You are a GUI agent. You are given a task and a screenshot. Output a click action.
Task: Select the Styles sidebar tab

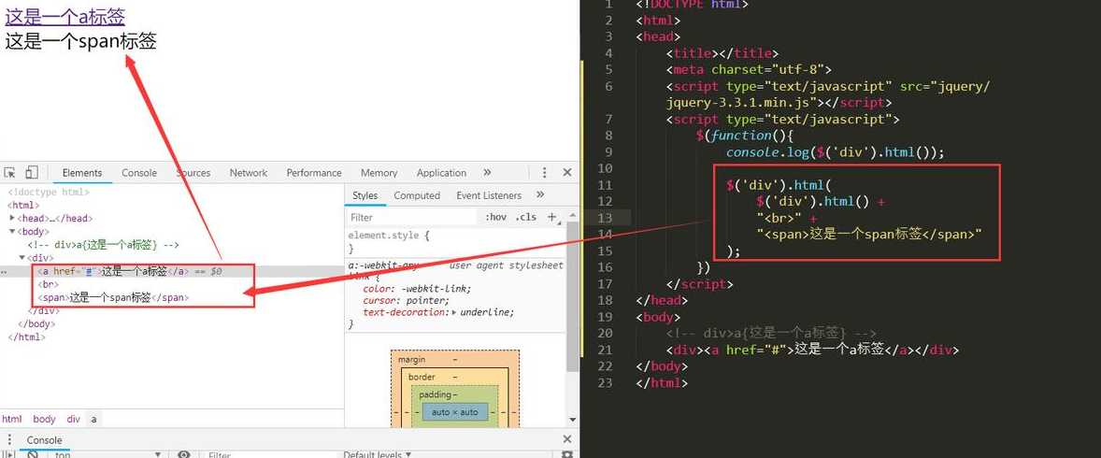365,195
